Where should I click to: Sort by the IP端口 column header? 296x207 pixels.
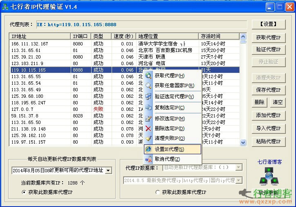click(81, 36)
